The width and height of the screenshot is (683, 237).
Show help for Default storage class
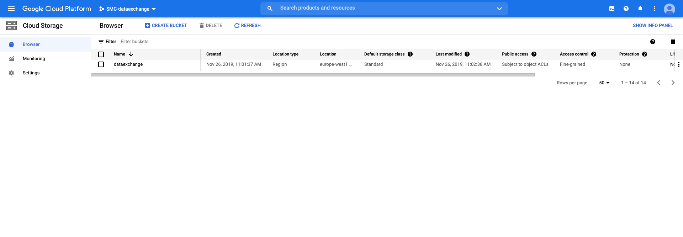410,54
